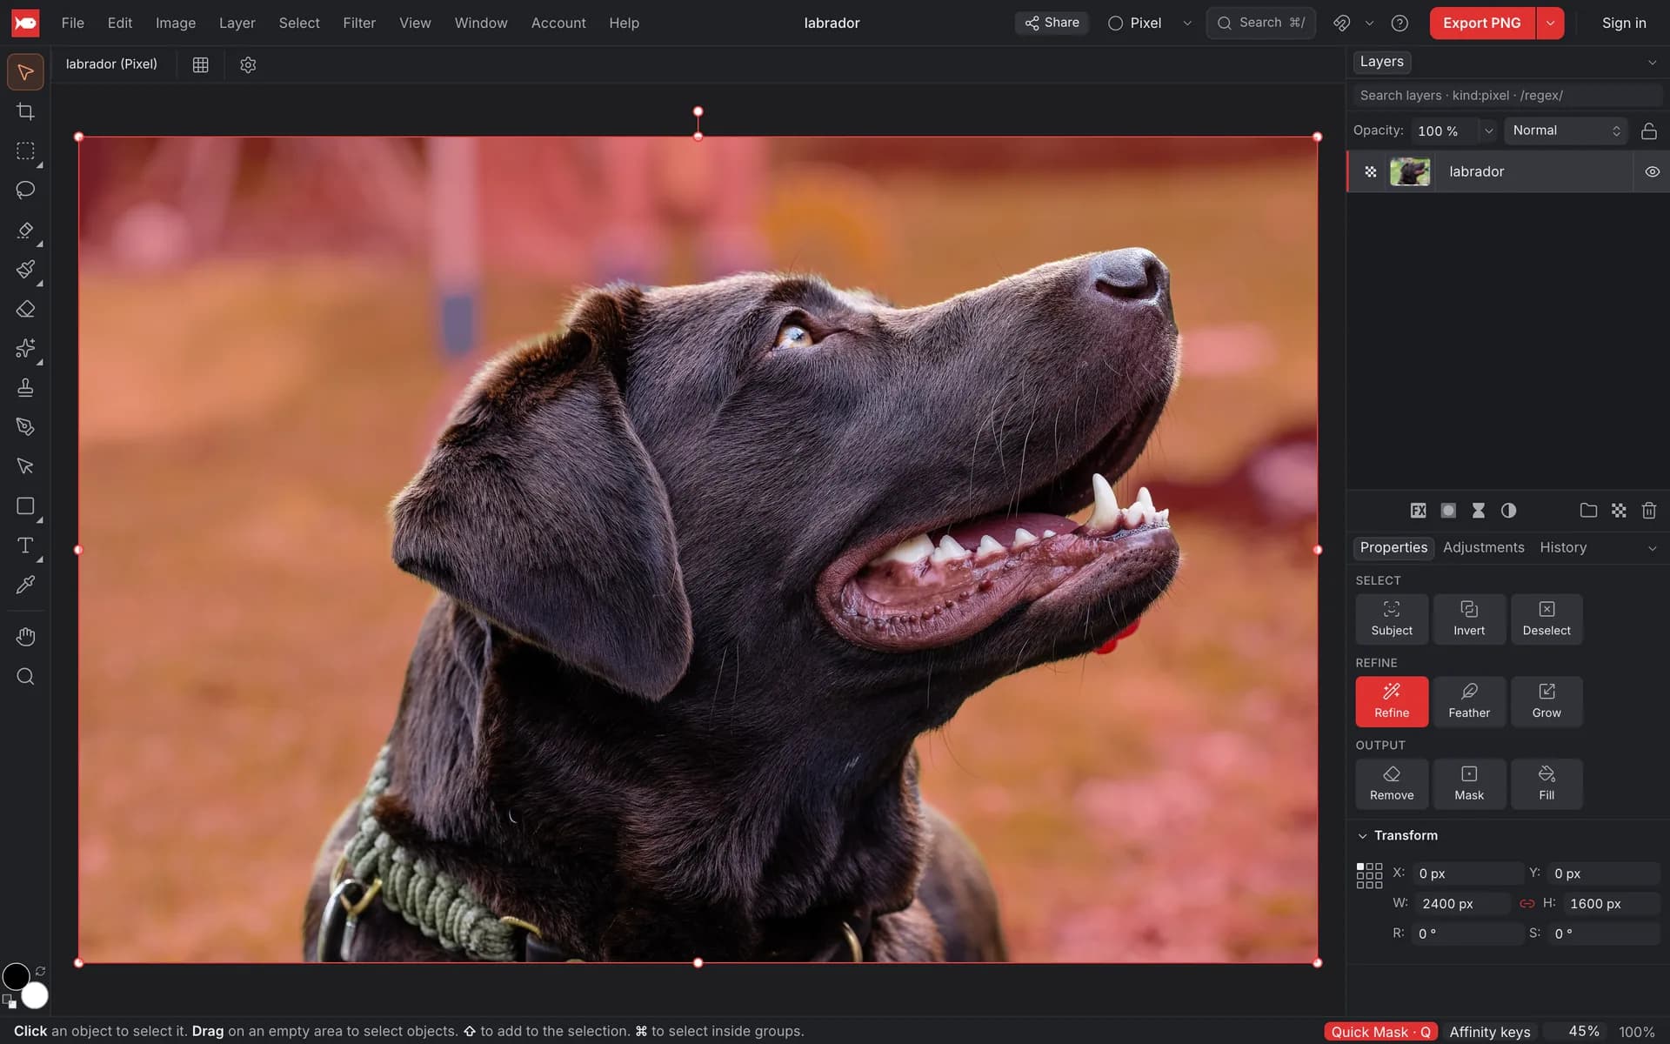Open the Filter menu
This screenshot has width=1670, height=1044.
tap(359, 23)
